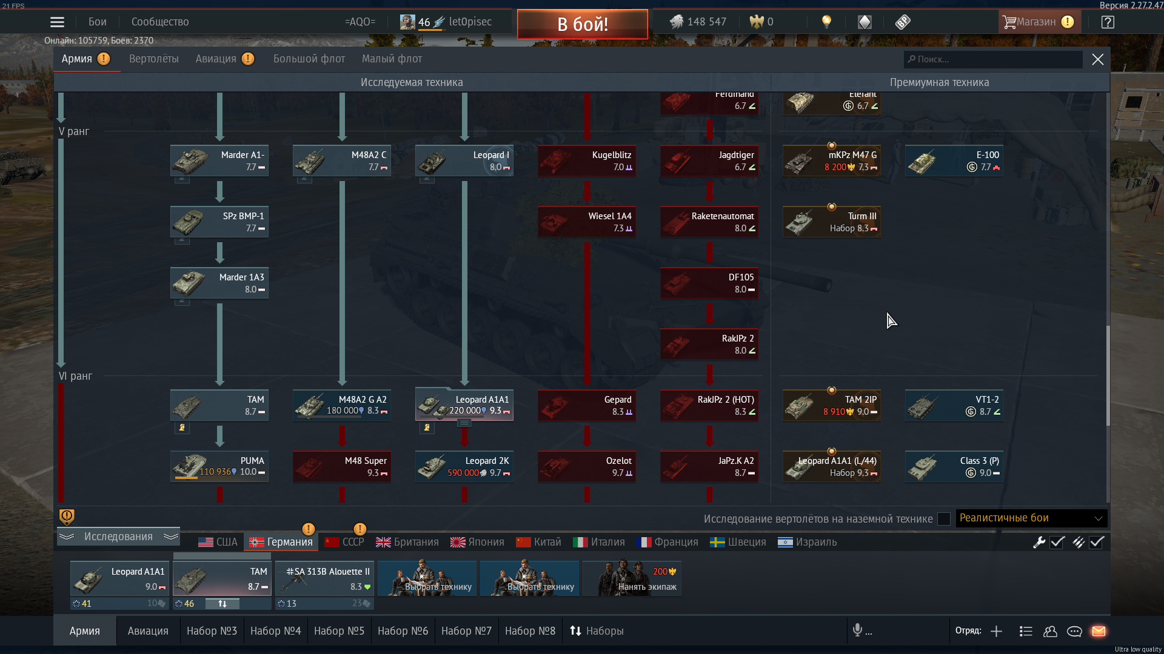Toggle the auto-repair checkbox
This screenshot has width=1164, height=654.
coord(1057,542)
